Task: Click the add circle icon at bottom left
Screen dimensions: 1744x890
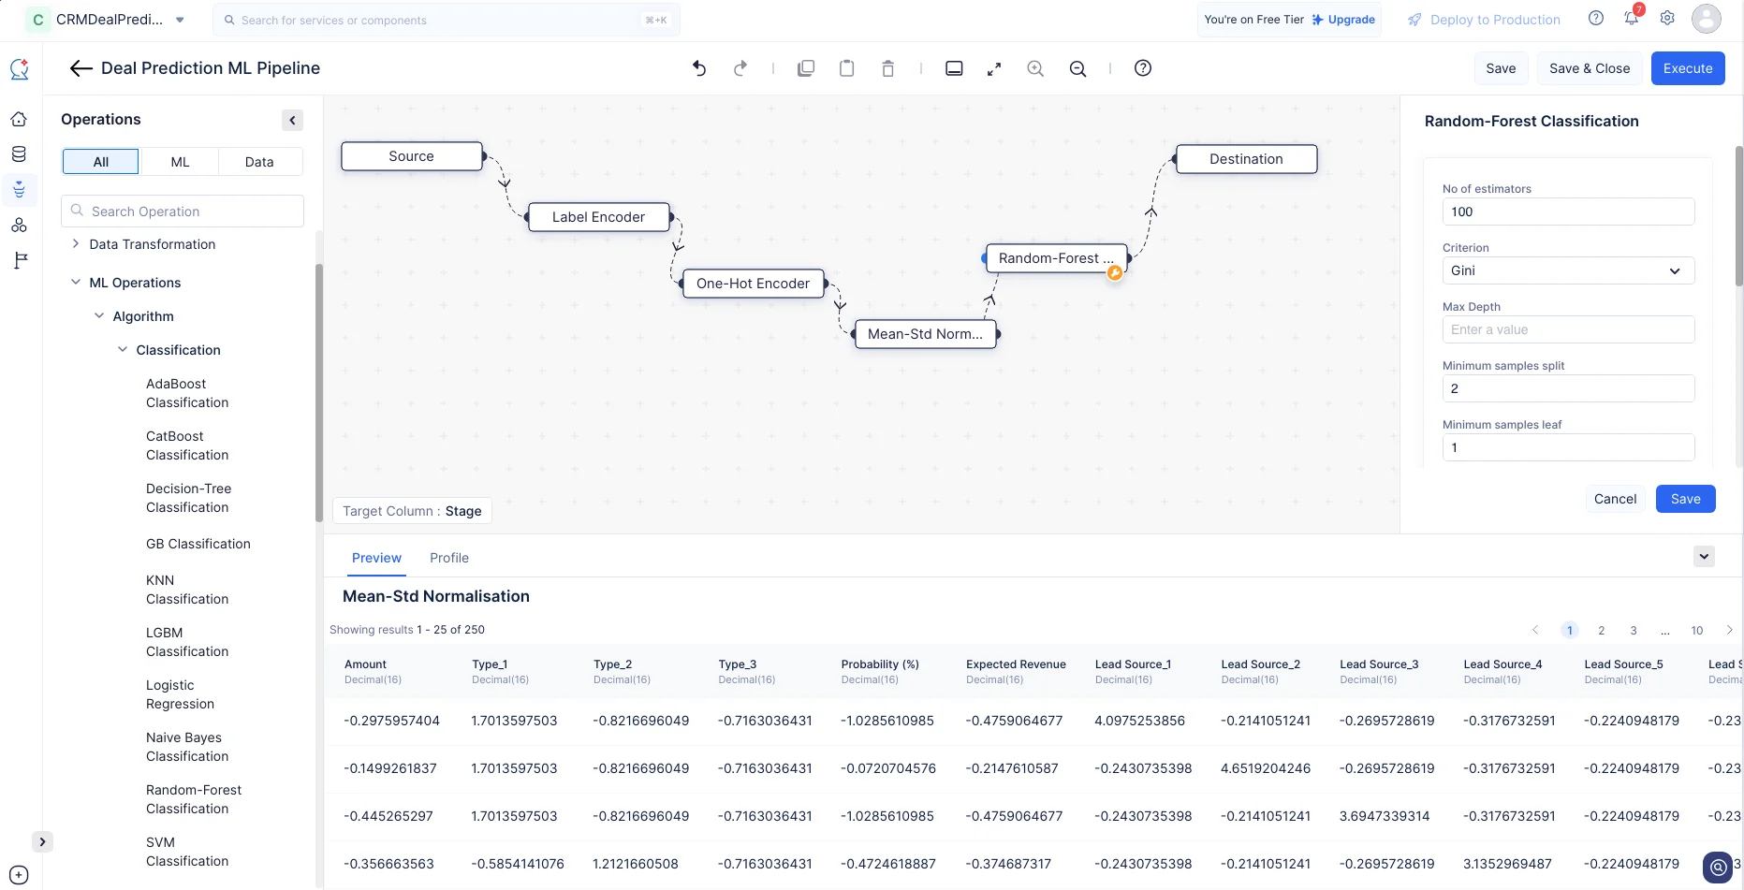Action: coord(19,875)
